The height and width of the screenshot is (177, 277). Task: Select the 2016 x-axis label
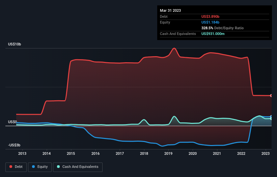point(95,153)
